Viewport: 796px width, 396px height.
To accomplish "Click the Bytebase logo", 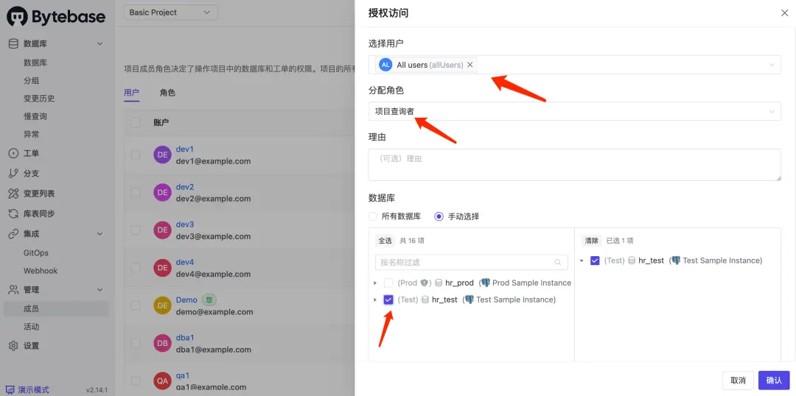I will pos(56,16).
